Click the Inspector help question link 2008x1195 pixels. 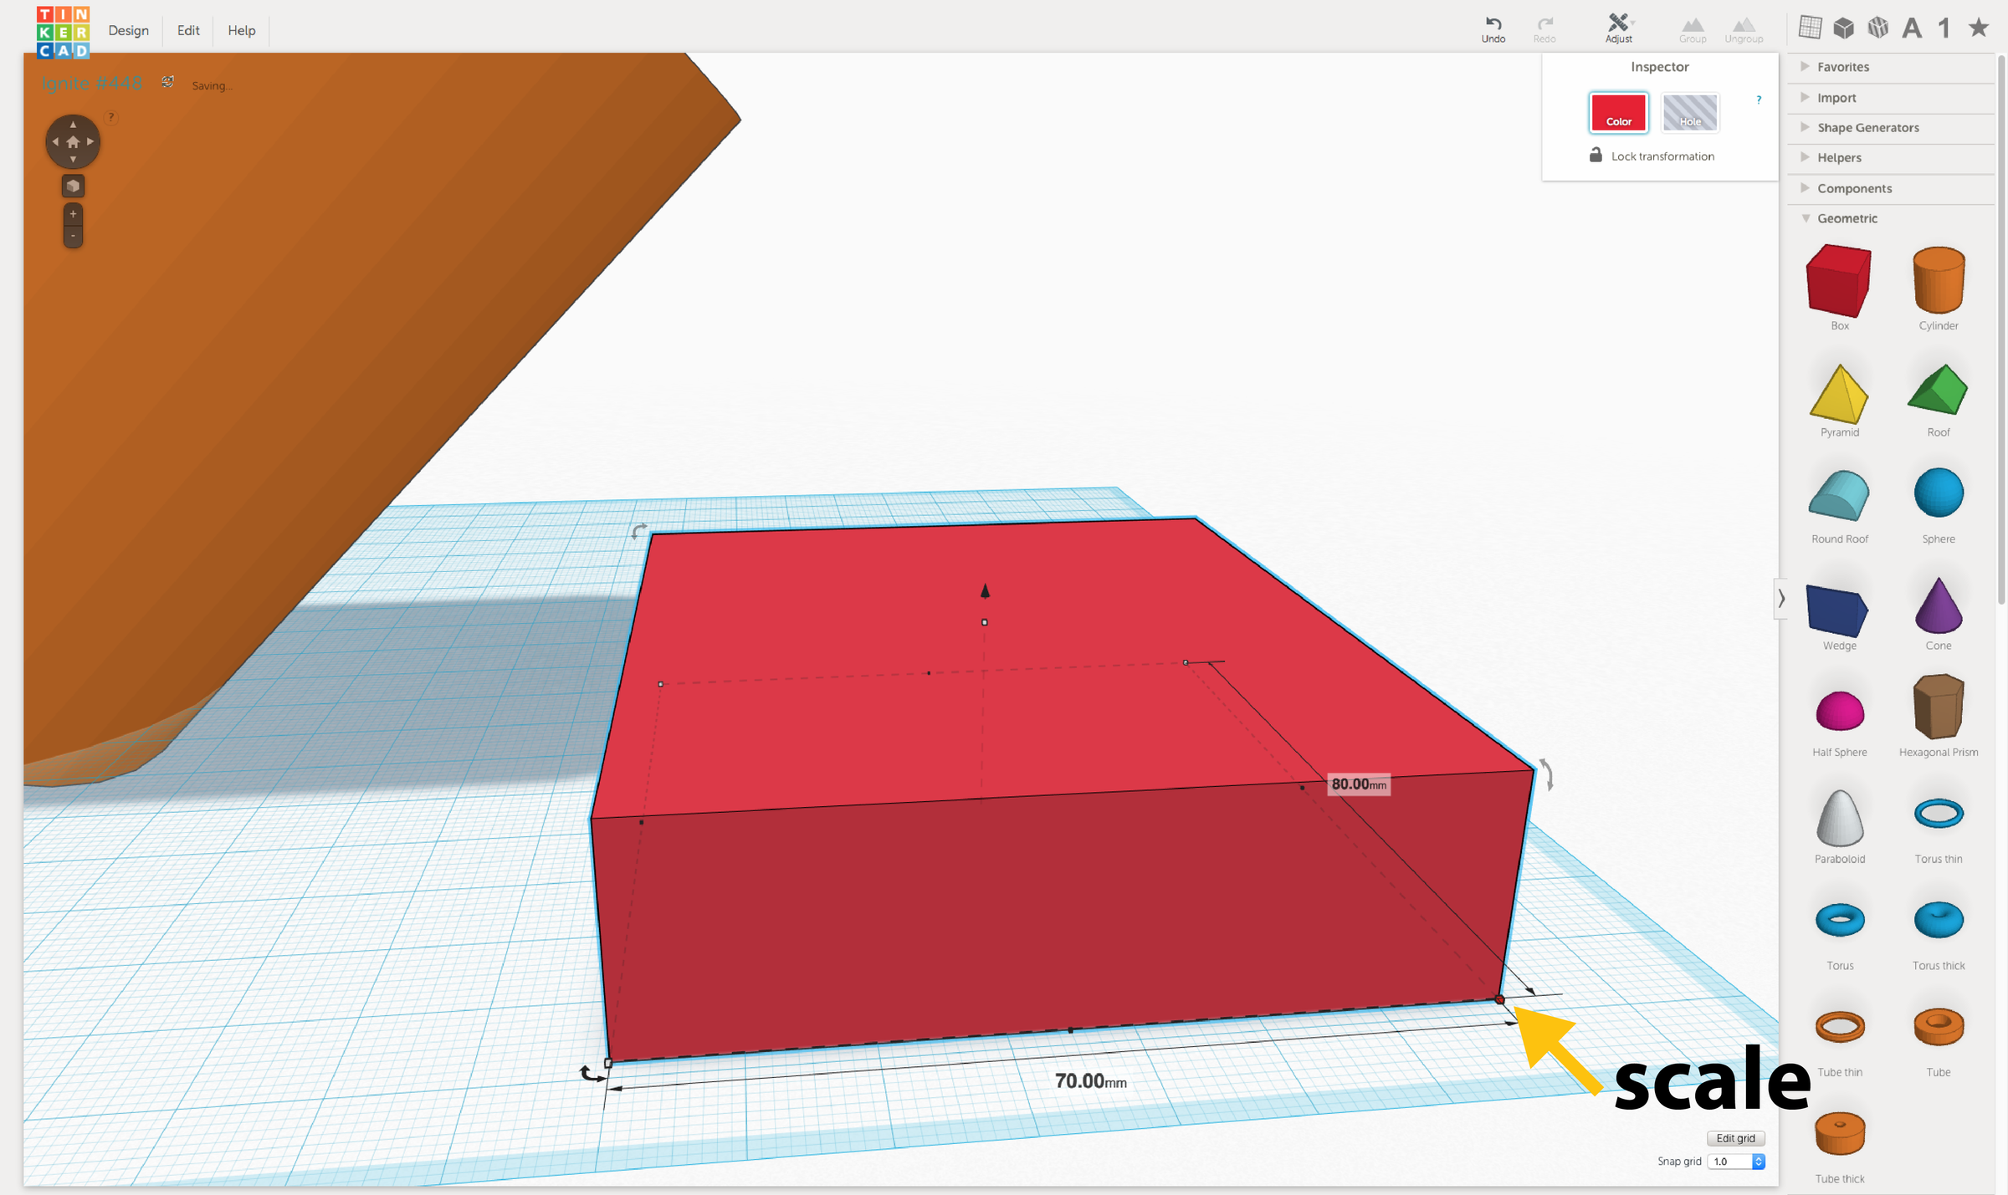click(x=1759, y=100)
